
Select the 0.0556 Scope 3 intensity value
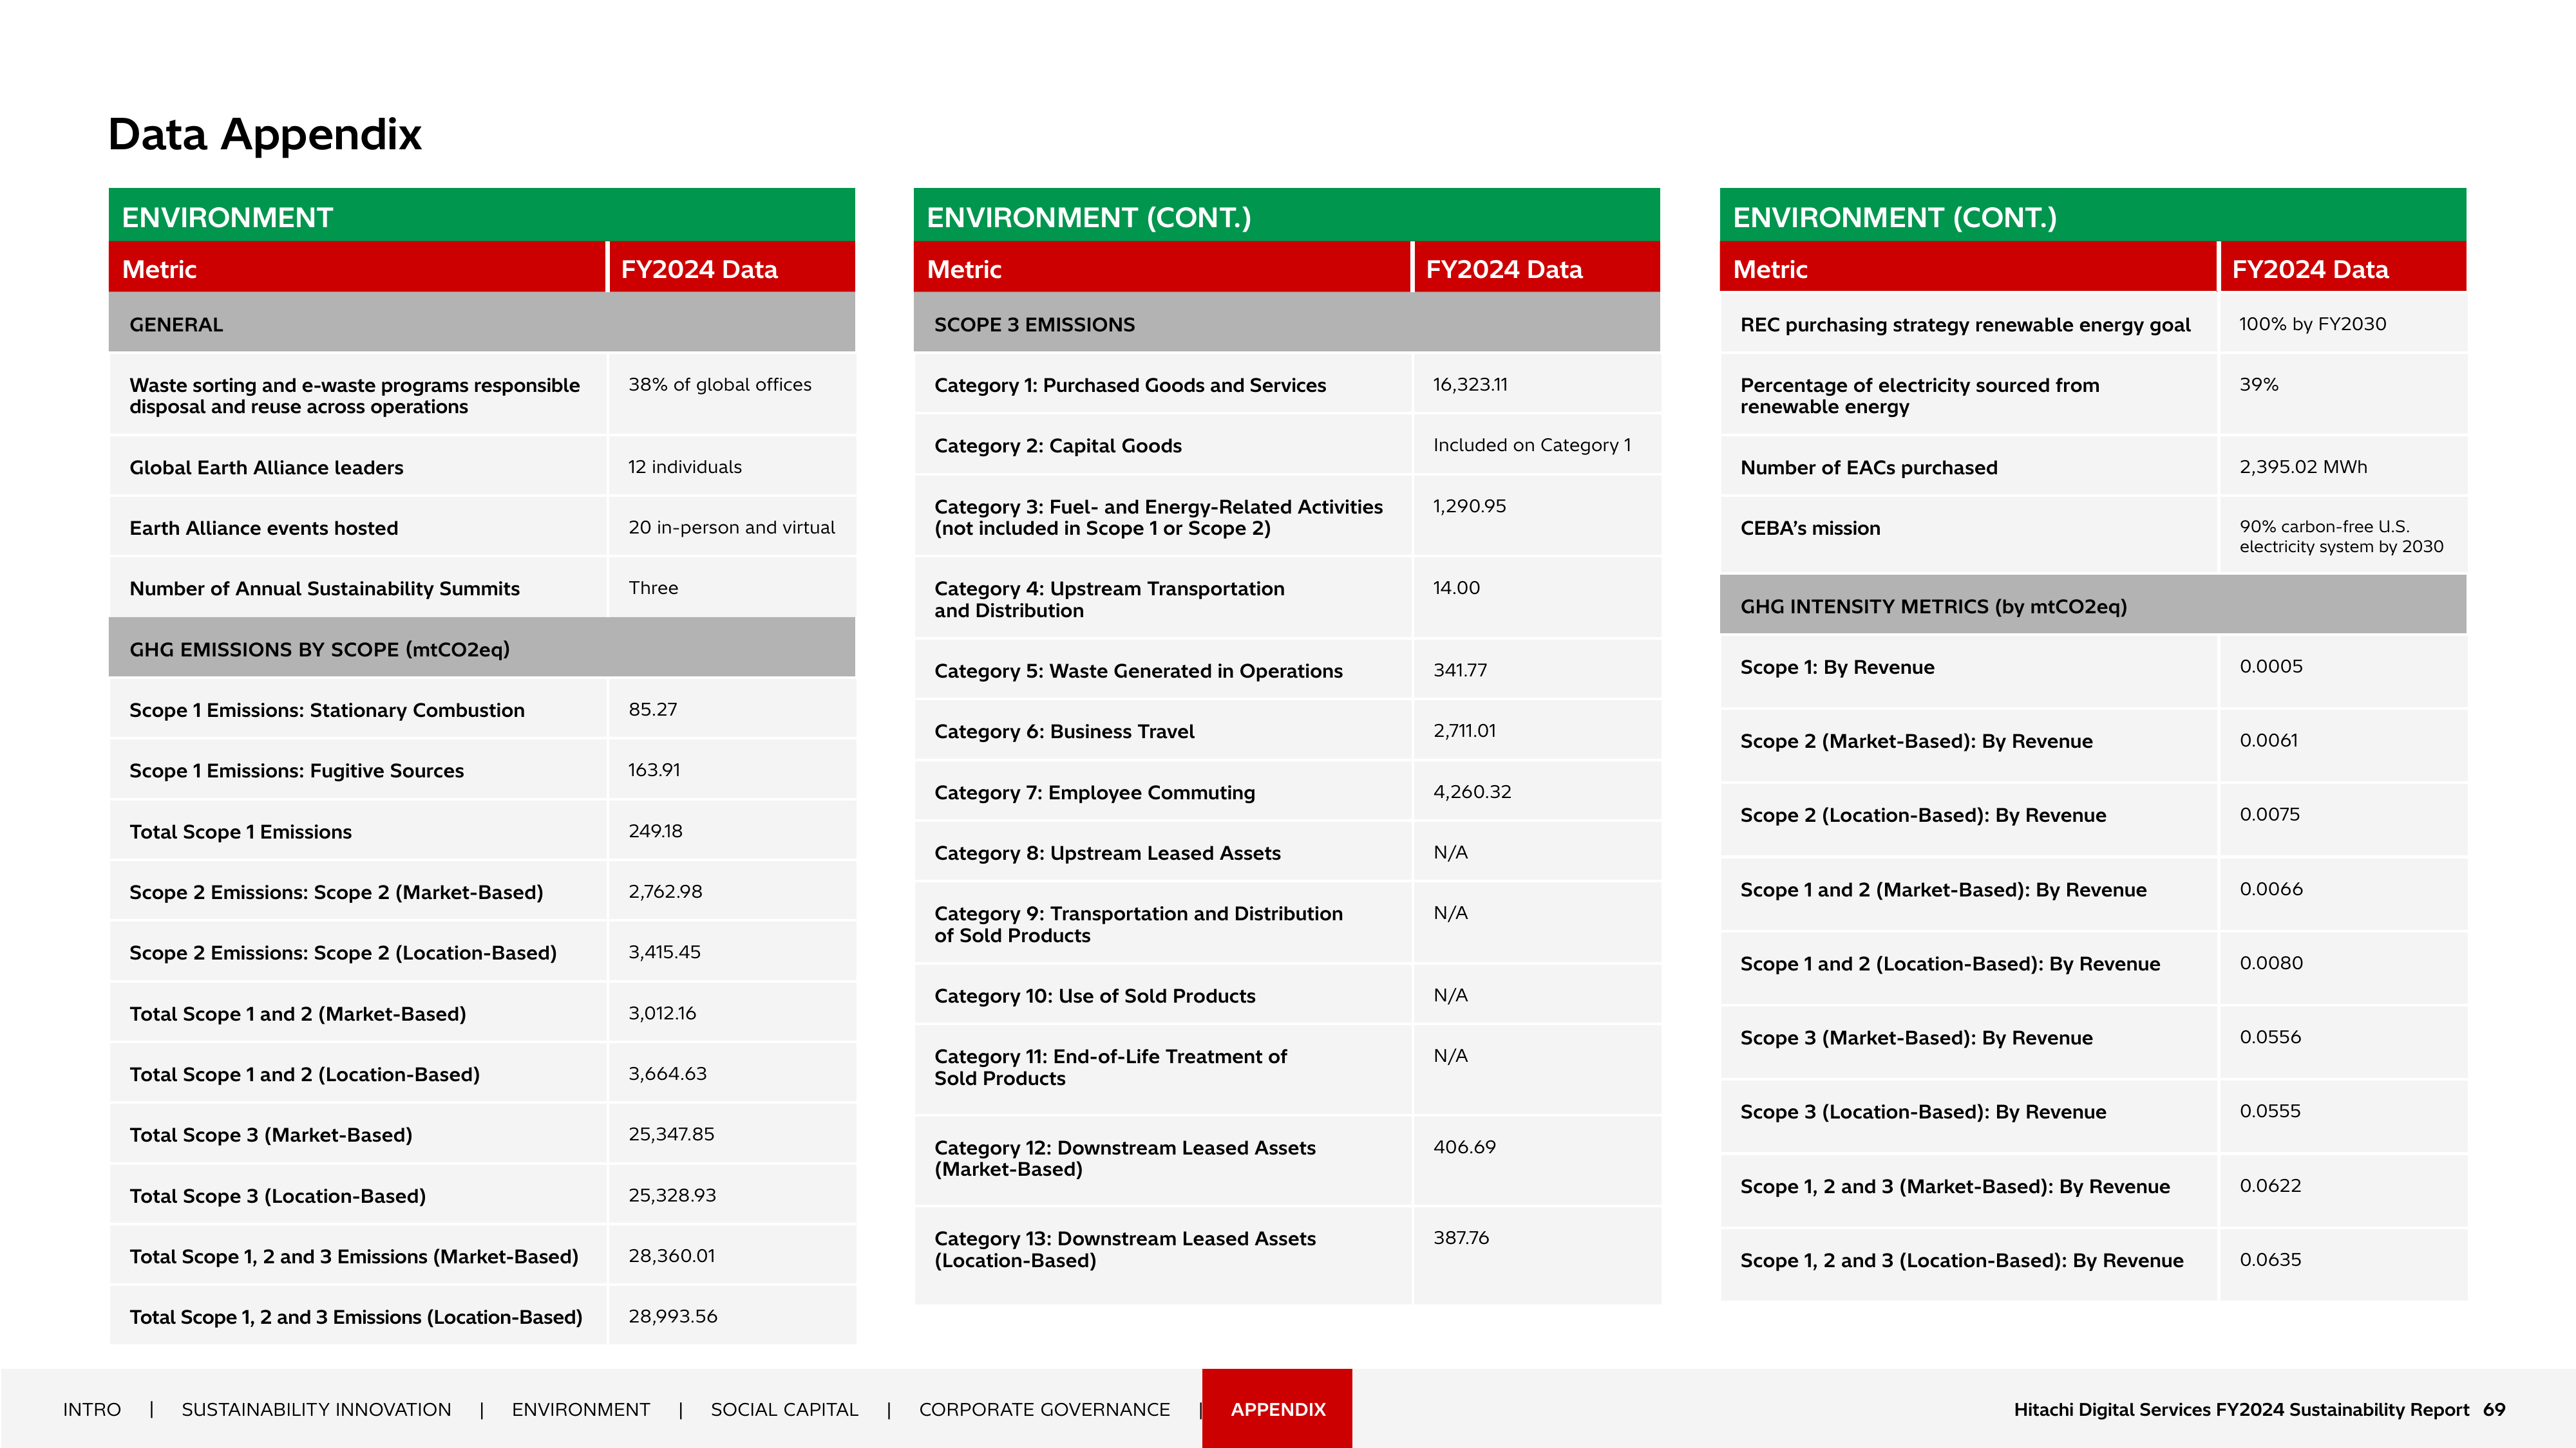pyautogui.click(x=2270, y=1037)
